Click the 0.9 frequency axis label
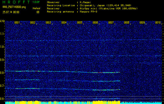 tap(2, 60)
